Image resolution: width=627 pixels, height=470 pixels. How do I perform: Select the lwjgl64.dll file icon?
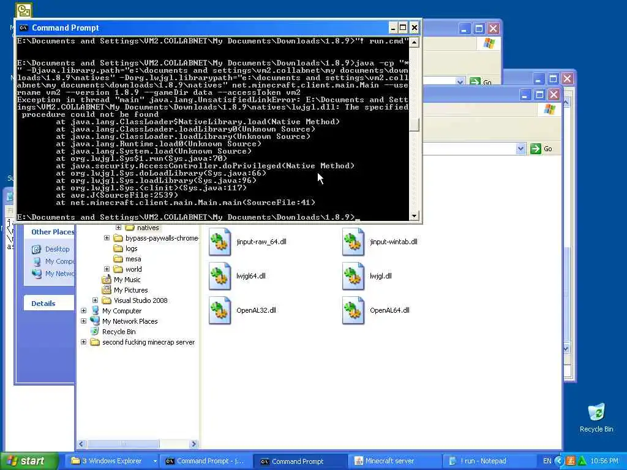click(x=220, y=276)
